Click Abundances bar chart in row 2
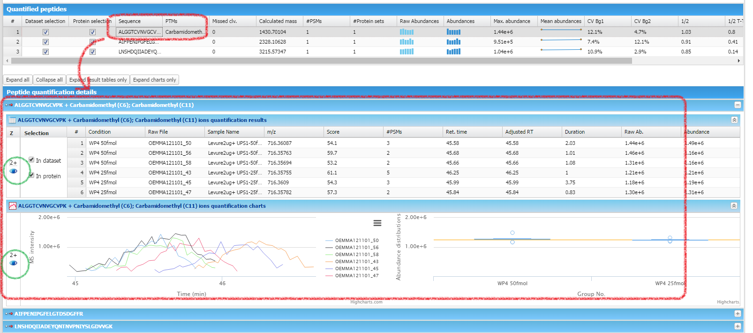The image size is (753, 333). 453,42
